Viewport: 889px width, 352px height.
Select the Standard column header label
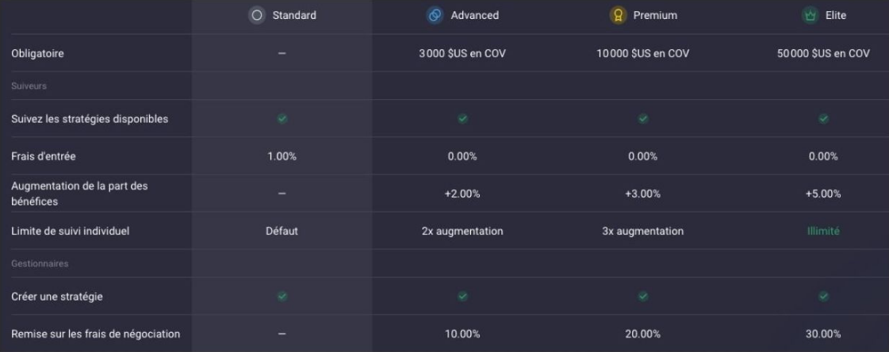(293, 15)
